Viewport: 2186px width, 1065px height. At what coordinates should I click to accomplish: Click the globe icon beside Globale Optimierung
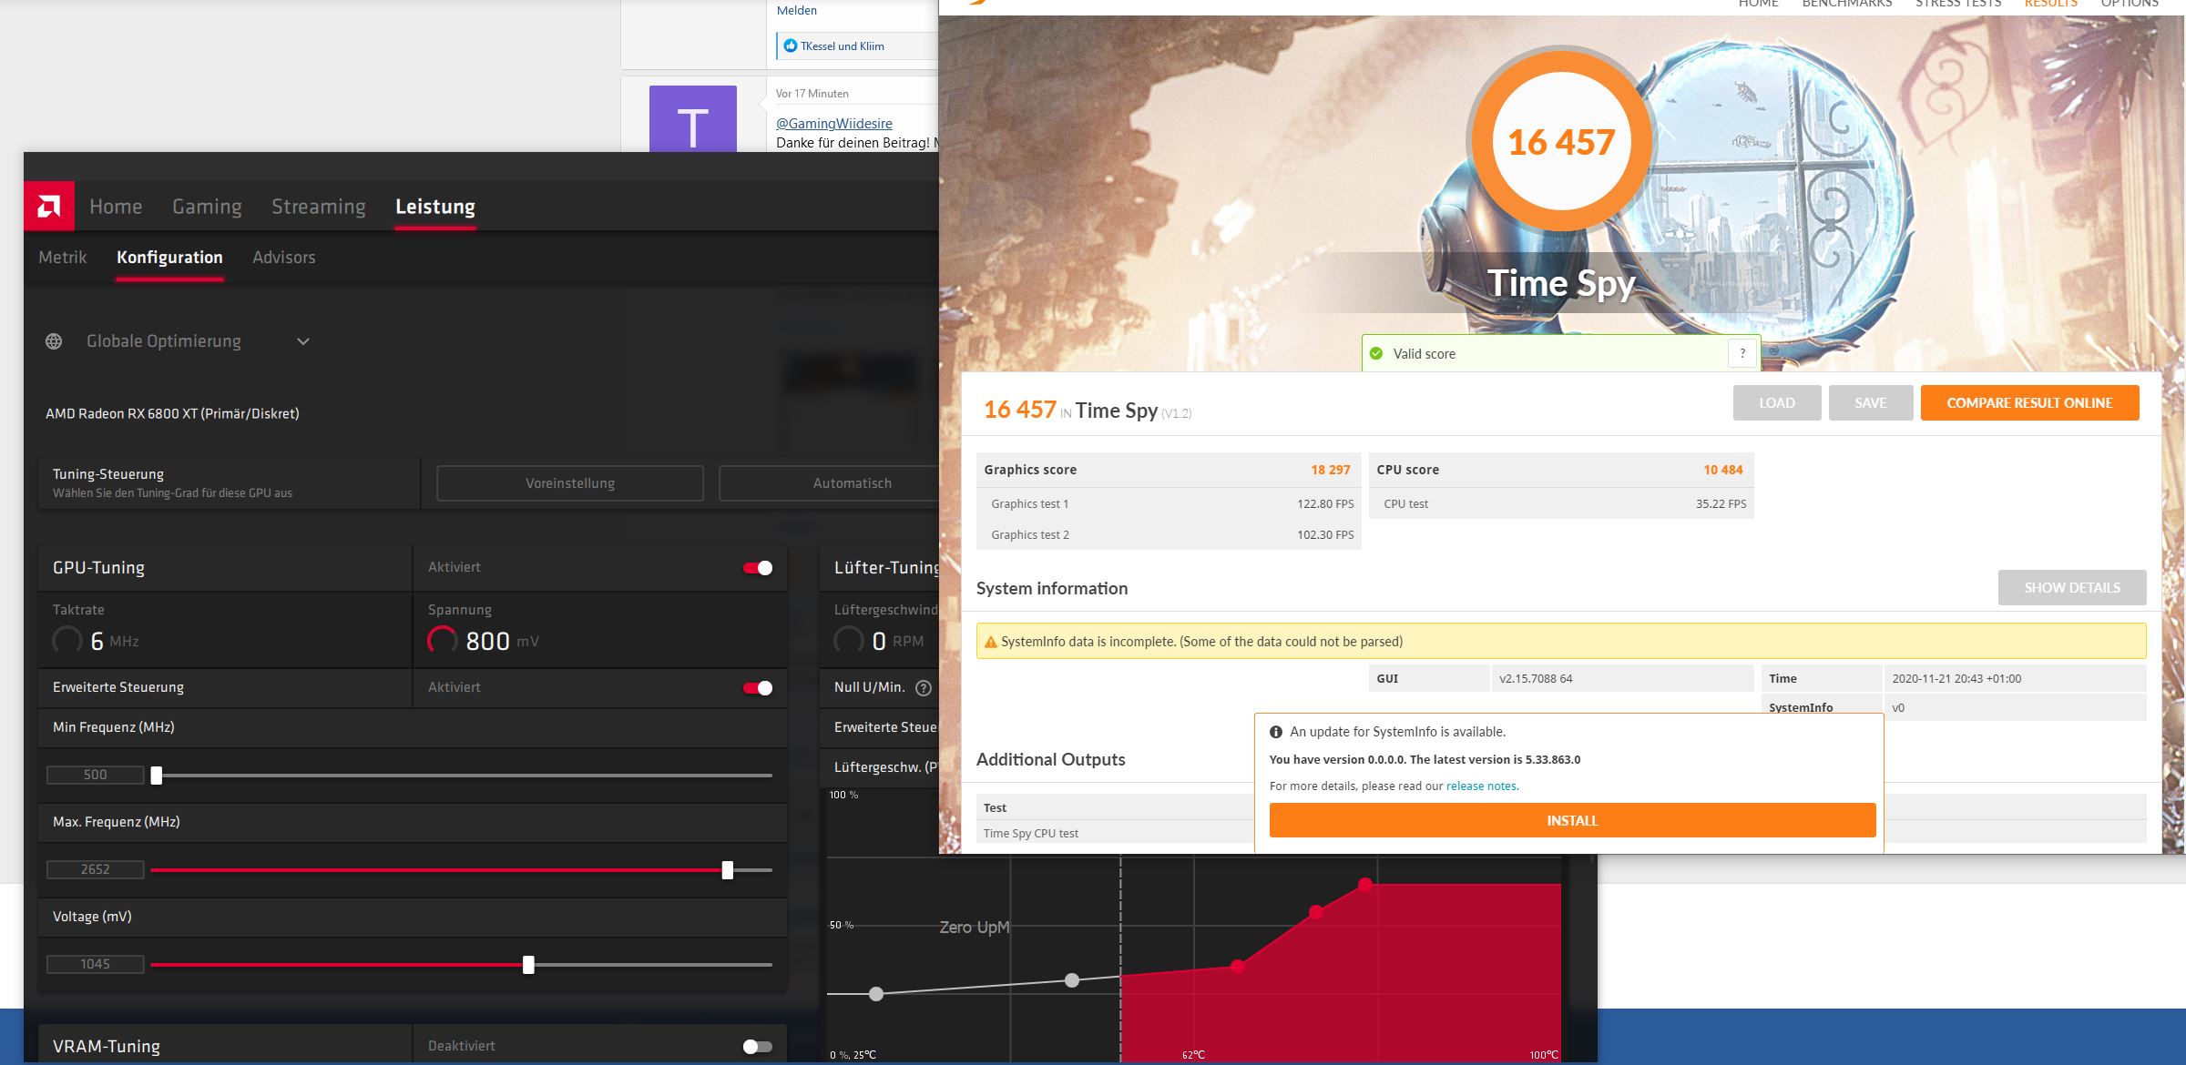coord(54,341)
